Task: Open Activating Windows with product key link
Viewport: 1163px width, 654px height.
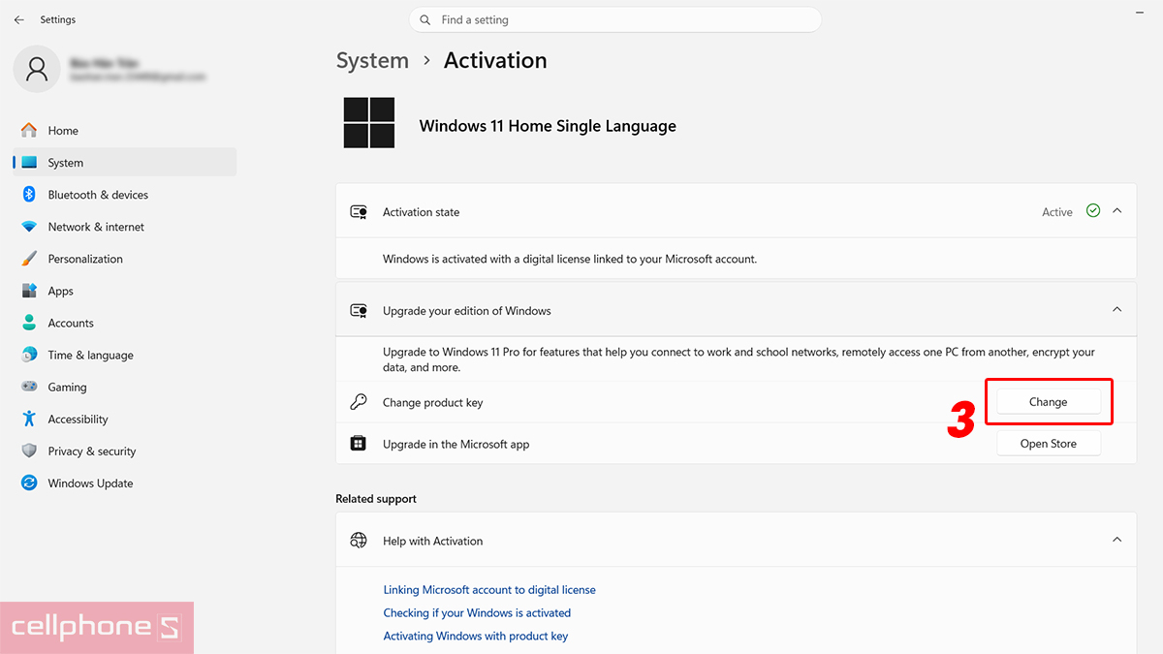Action: point(476,636)
